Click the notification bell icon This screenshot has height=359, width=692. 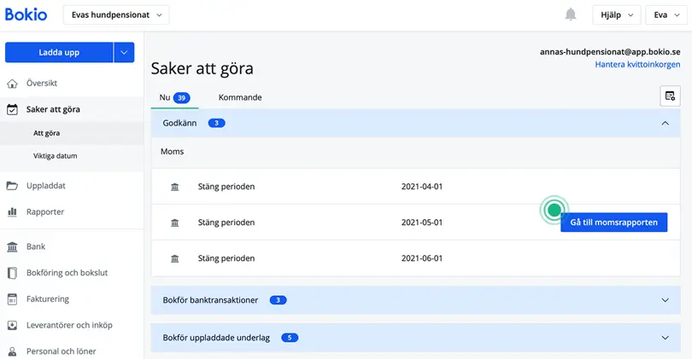(x=571, y=14)
